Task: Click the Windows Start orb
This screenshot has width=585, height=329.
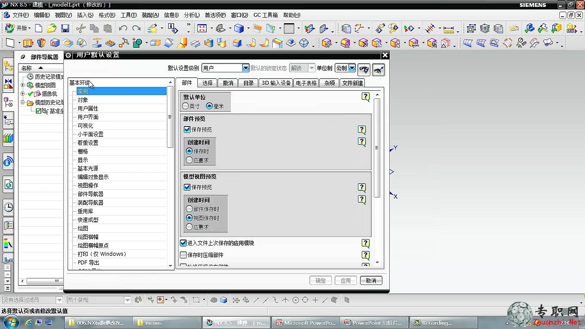Action: (x=10, y=322)
